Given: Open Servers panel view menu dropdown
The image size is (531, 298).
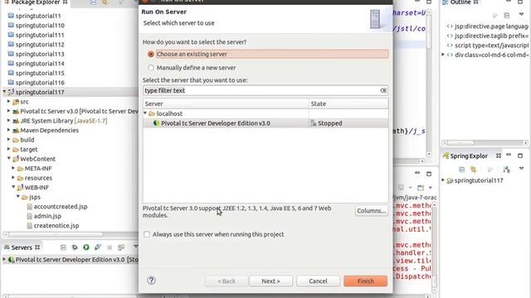Looking at the screenshot, I should click(135, 247).
